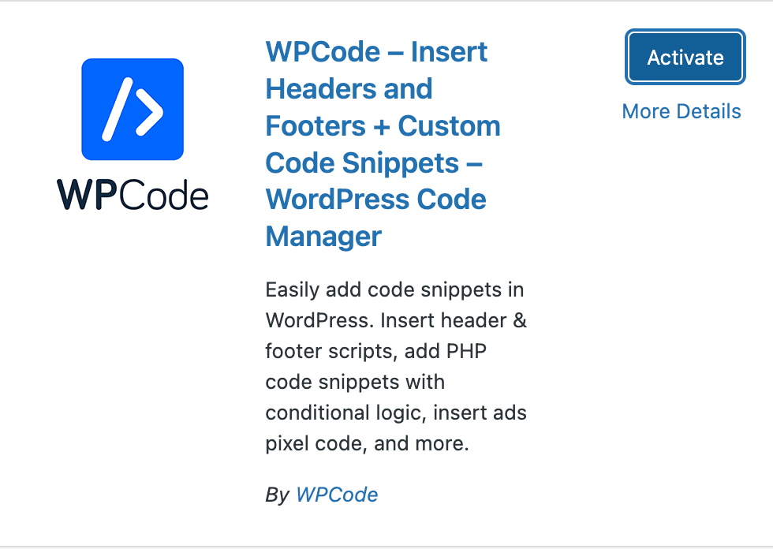Activate the WPCode plugin

point(685,58)
